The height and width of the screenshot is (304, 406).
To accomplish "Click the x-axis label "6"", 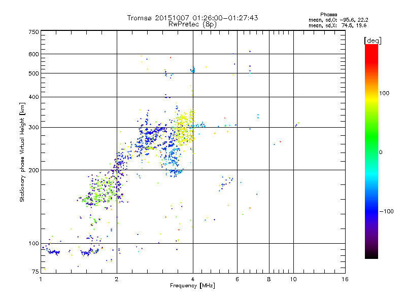I will click(237, 279).
